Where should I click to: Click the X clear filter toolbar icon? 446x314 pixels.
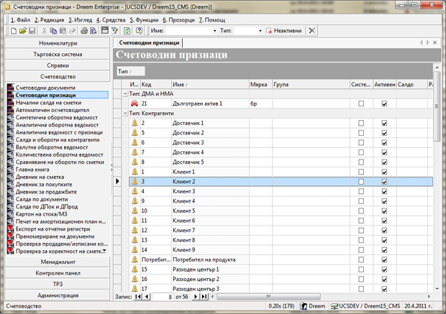tap(311, 31)
